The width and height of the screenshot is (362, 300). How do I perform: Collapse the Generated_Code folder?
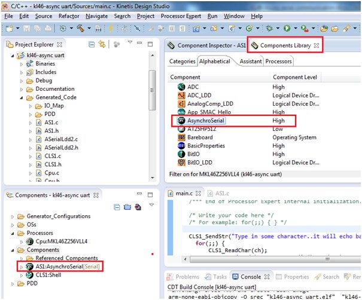[22, 98]
